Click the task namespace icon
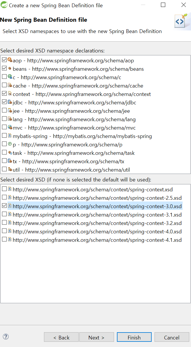The image size is (191, 347). coord(10,153)
